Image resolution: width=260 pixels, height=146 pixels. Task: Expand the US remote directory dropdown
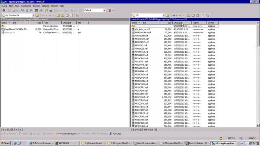click(164, 15)
